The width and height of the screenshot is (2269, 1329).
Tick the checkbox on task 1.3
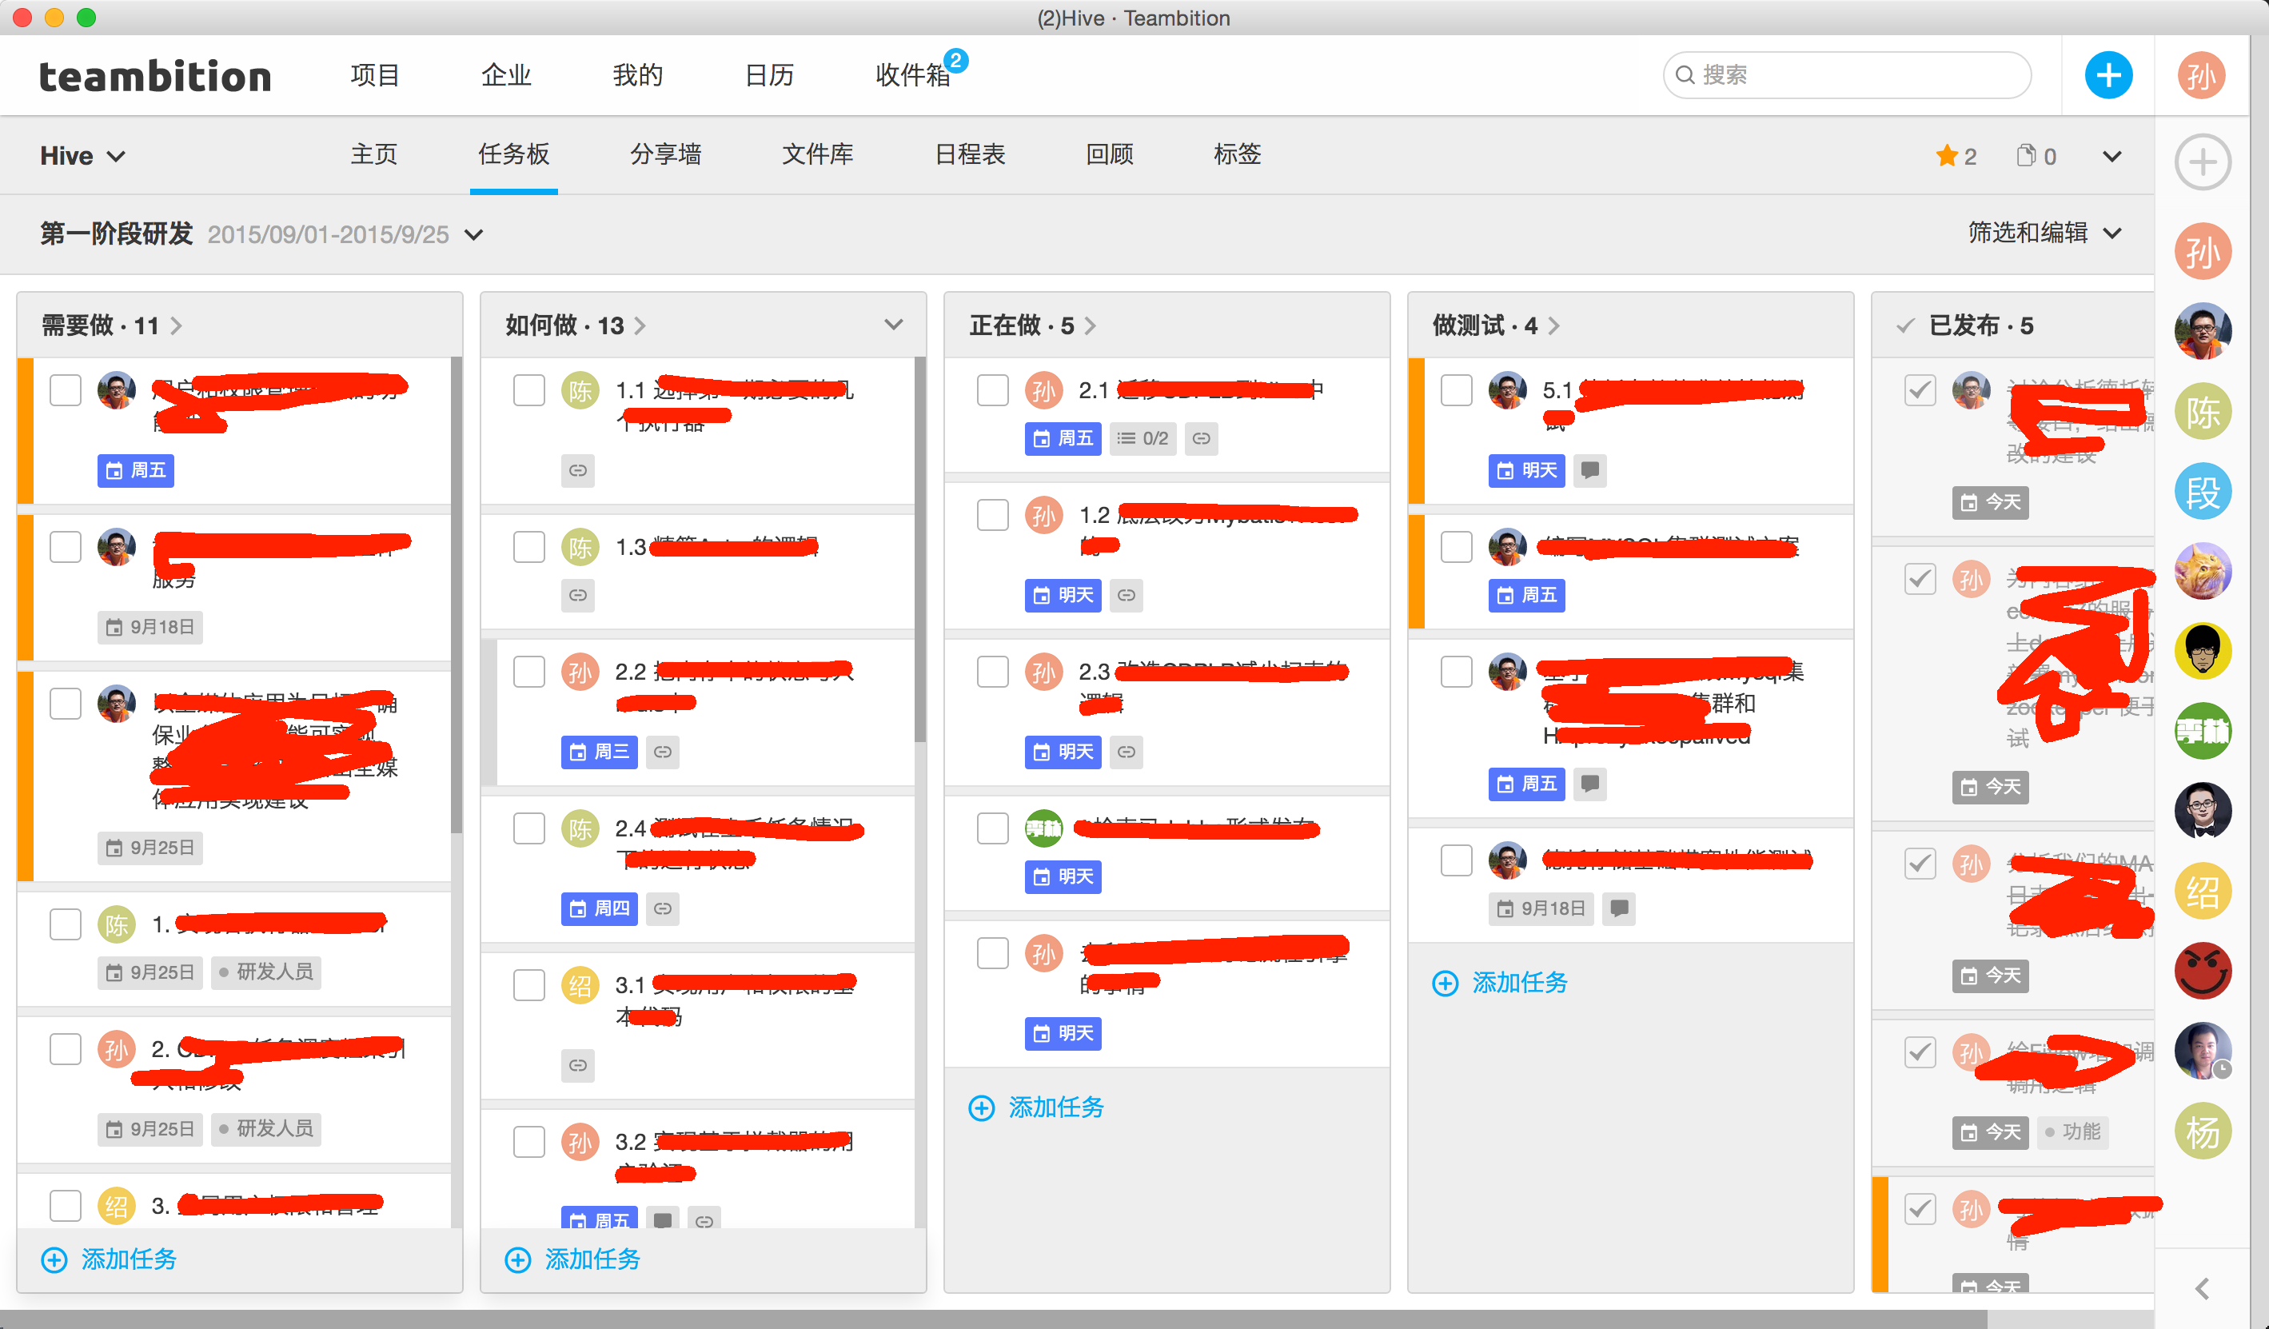pyautogui.click(x=528, y=546)
